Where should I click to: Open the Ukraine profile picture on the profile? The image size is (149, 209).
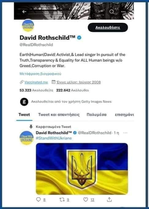click(x=28, y=26)
